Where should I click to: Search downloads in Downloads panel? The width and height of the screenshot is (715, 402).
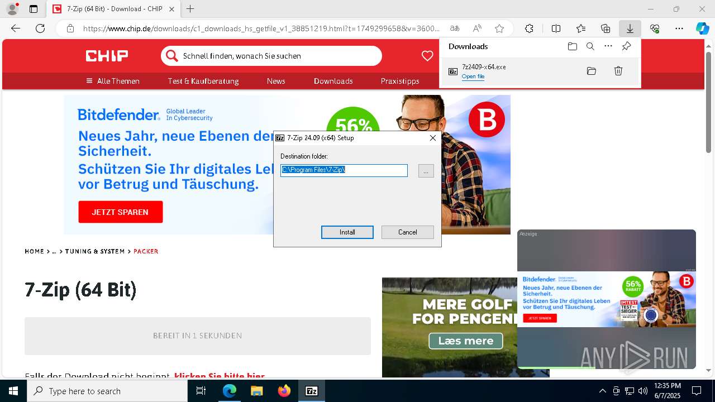(590, 46)
